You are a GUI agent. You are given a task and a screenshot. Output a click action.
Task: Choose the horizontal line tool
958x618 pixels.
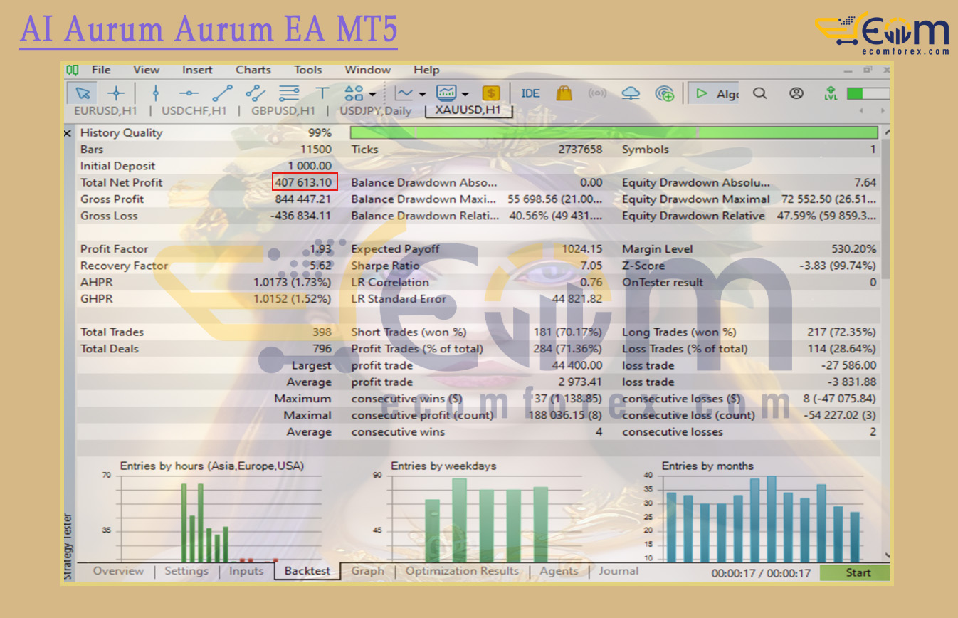point(189,93)
